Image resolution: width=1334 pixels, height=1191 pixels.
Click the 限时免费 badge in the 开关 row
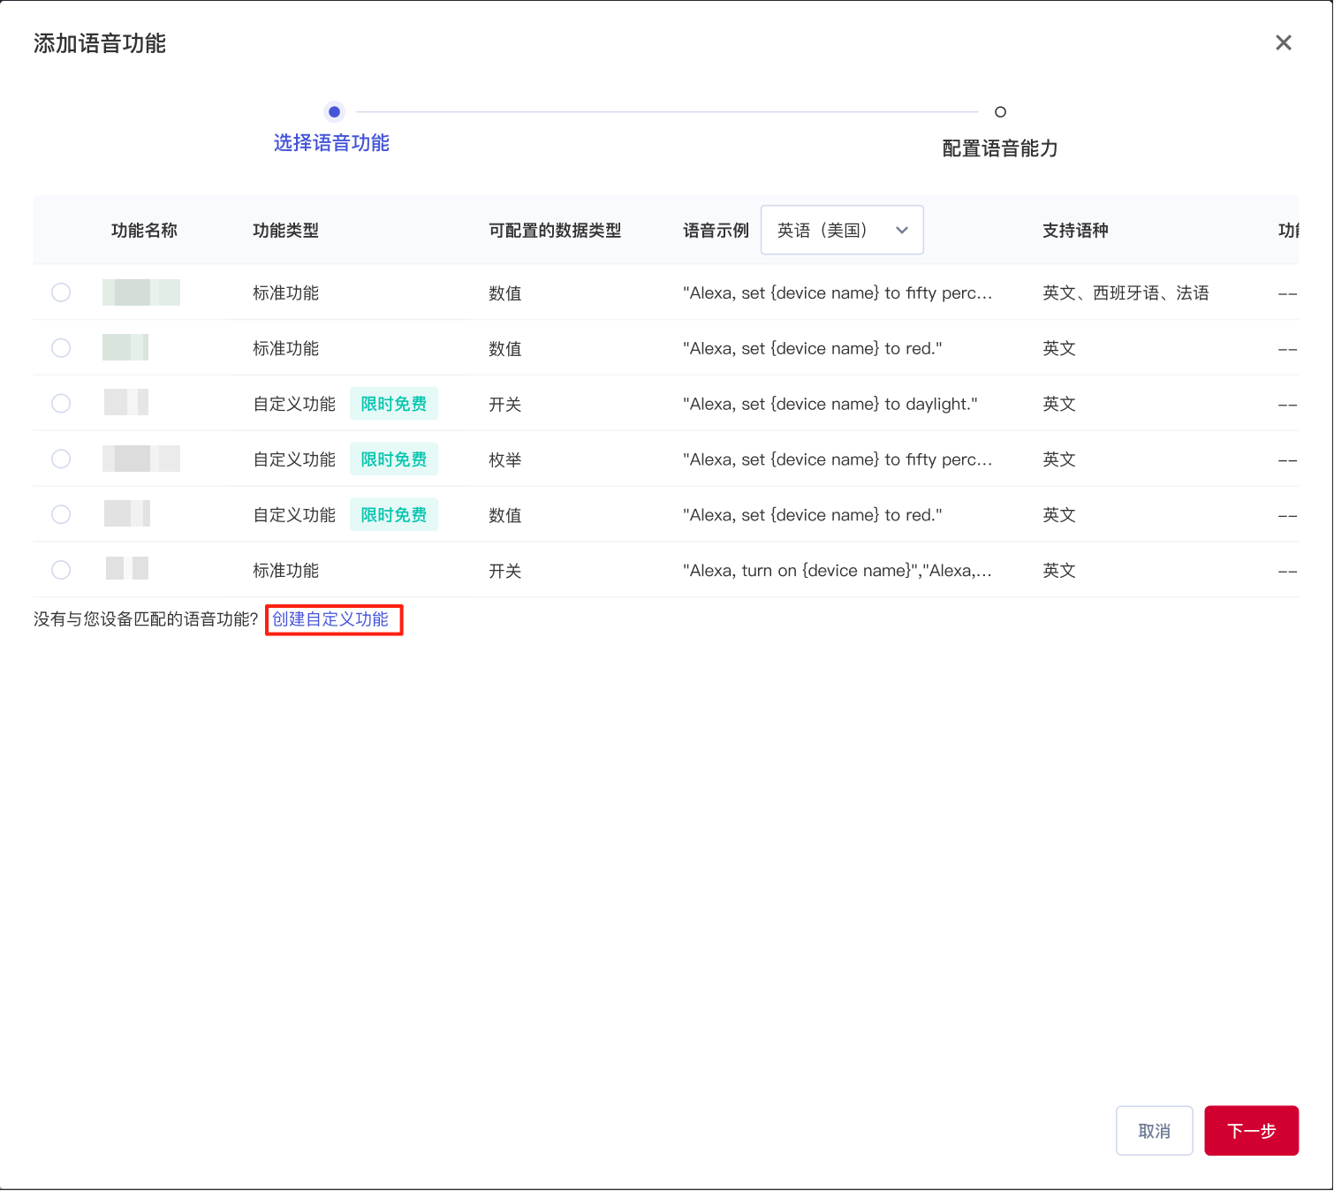click(x=394, y=404)
